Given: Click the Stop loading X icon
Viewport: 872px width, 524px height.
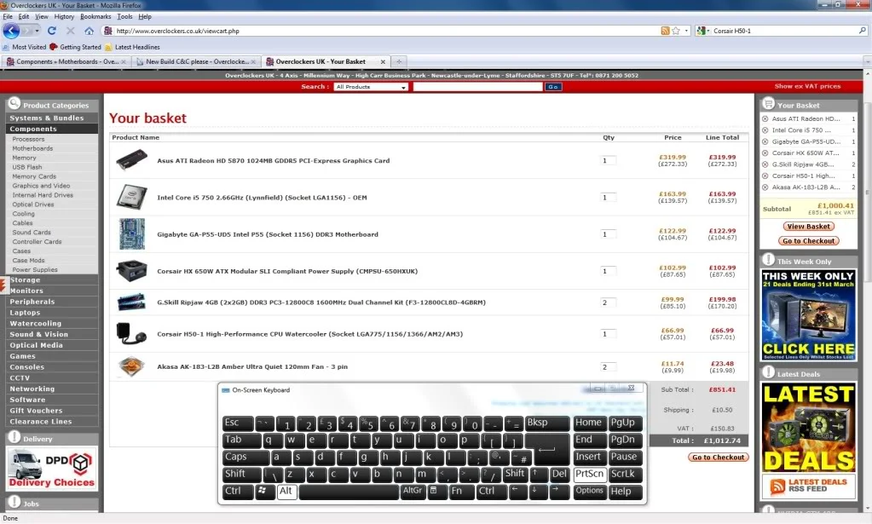Looking at the screenshot, I should tap(70, 31).
